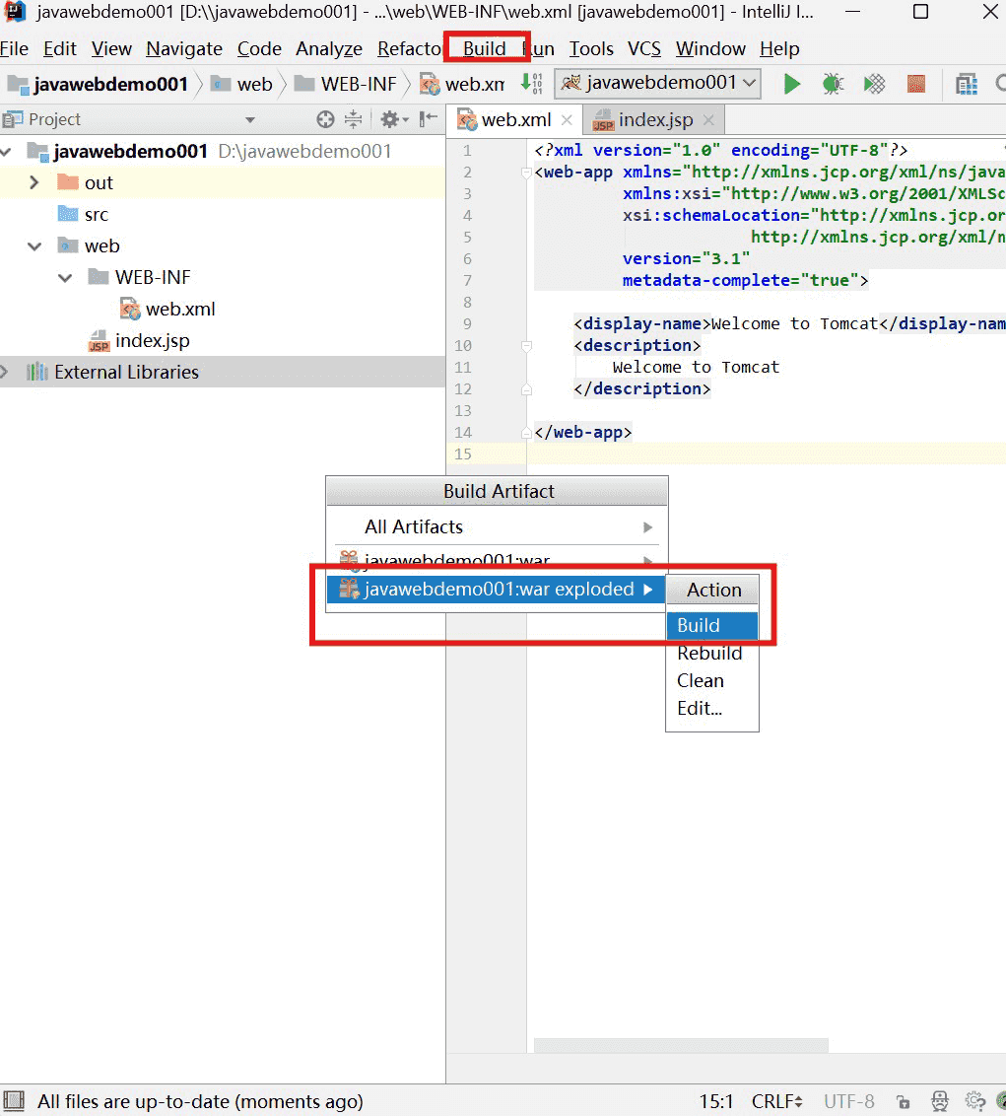
Task: Click the Debug bug icon
Action: click(833, 84)
